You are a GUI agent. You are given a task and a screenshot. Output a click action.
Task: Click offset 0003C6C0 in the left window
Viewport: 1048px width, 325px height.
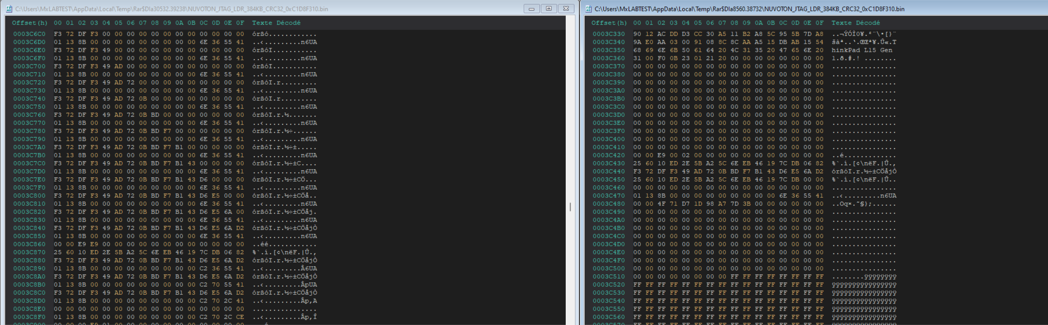29,34
